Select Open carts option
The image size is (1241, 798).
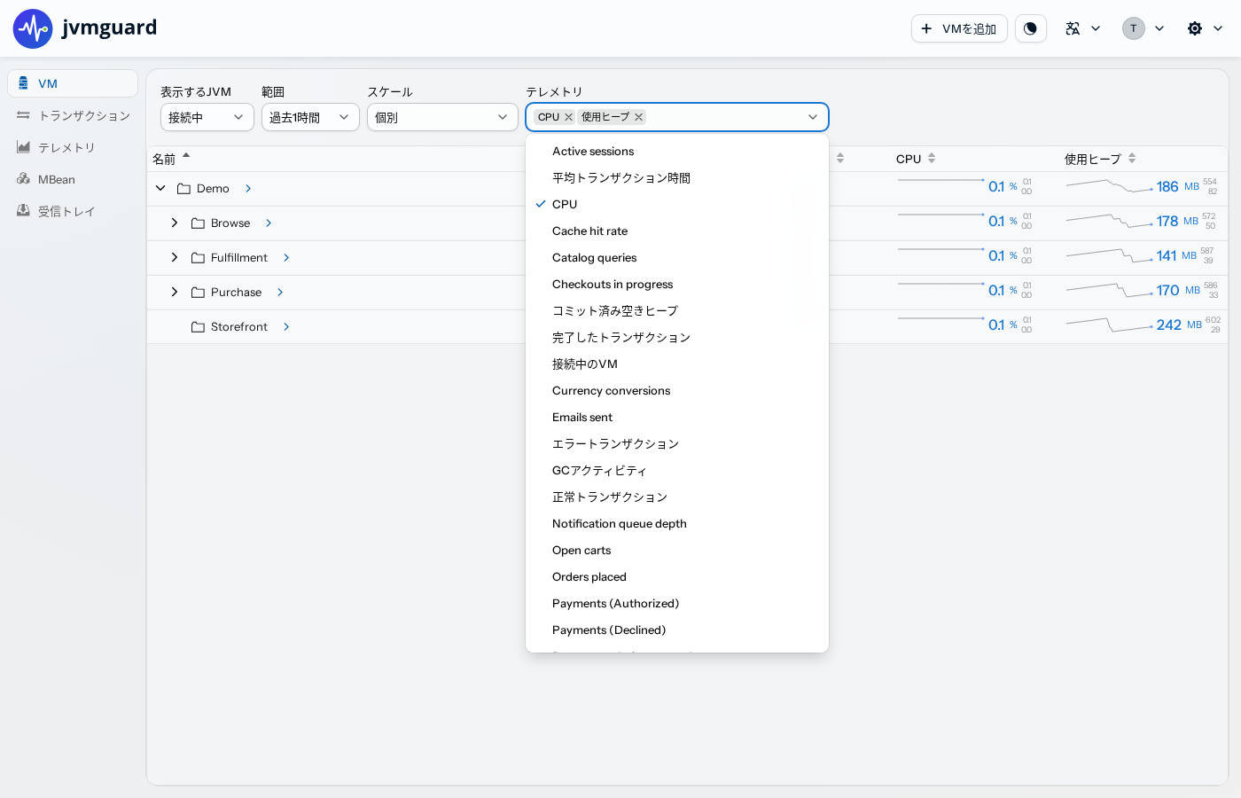pos(677,551)
